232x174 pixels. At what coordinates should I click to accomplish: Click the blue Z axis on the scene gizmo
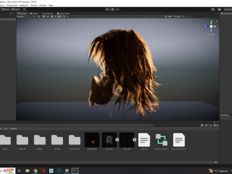[x=207, y=26]
